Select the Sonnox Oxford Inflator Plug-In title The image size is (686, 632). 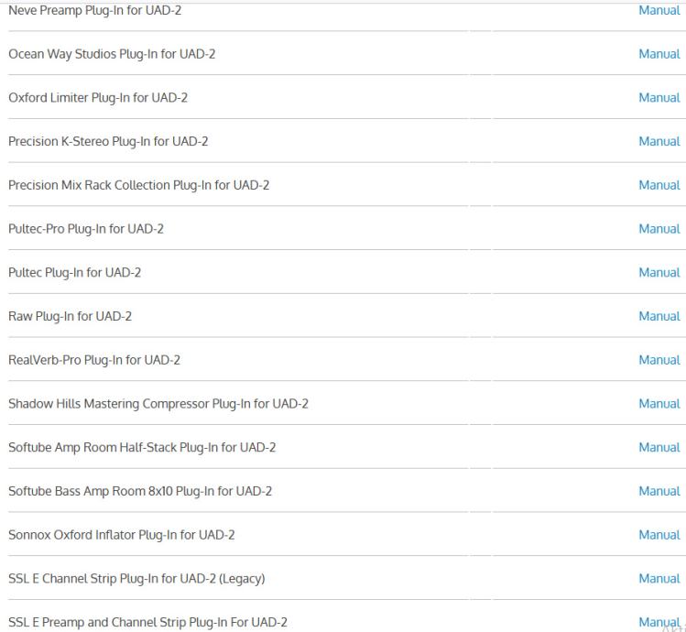click(x=122, y=535)
